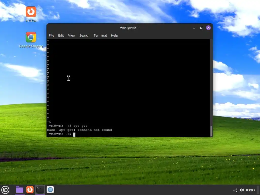Open the File menu in terminal
260x195 pixels.
(51, 35)
